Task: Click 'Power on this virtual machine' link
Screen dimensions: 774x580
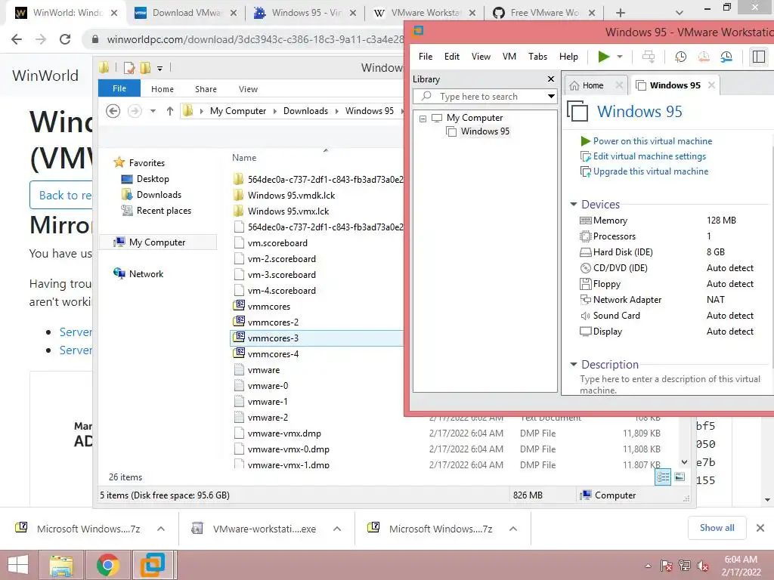Action: (652, 141)
